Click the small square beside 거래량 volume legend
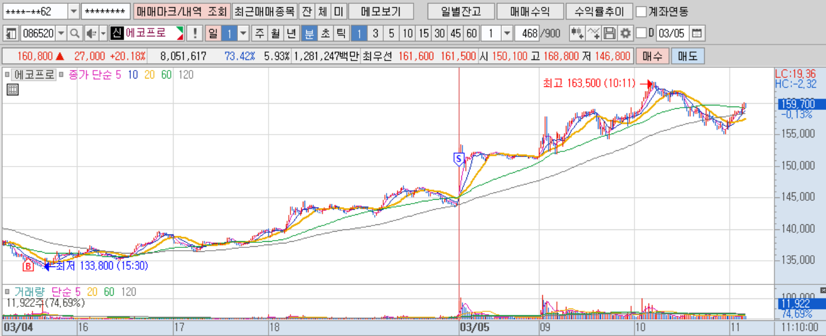 [x=7, y=292]
